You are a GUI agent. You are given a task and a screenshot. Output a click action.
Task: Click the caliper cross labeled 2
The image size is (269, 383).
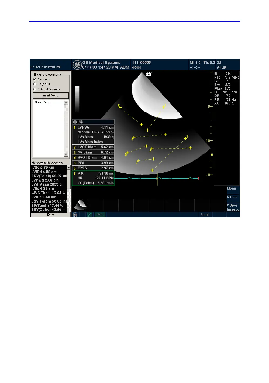click(152, 149)
